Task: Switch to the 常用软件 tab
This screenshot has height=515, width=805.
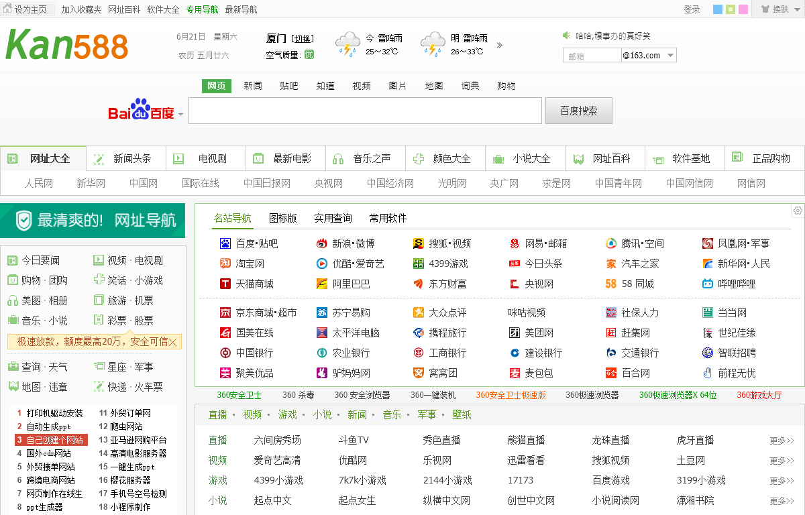Action: click(388, 218)
